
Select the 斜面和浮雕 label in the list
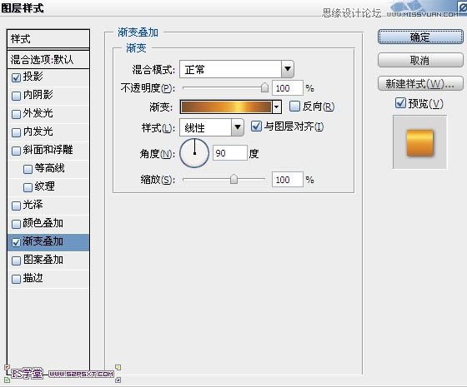(x=48, y=150)
